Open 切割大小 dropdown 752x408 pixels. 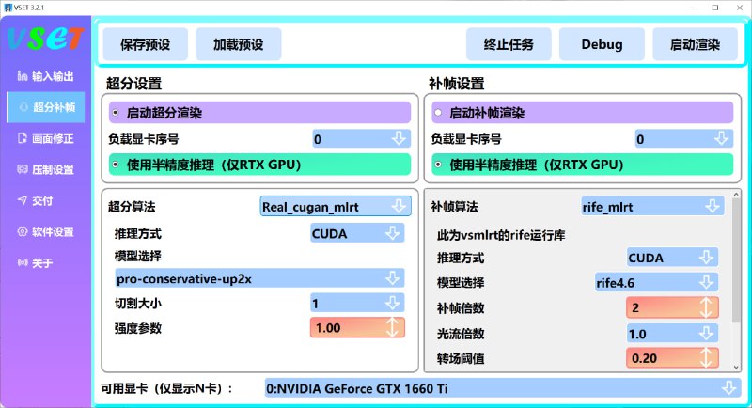(357, 303)
